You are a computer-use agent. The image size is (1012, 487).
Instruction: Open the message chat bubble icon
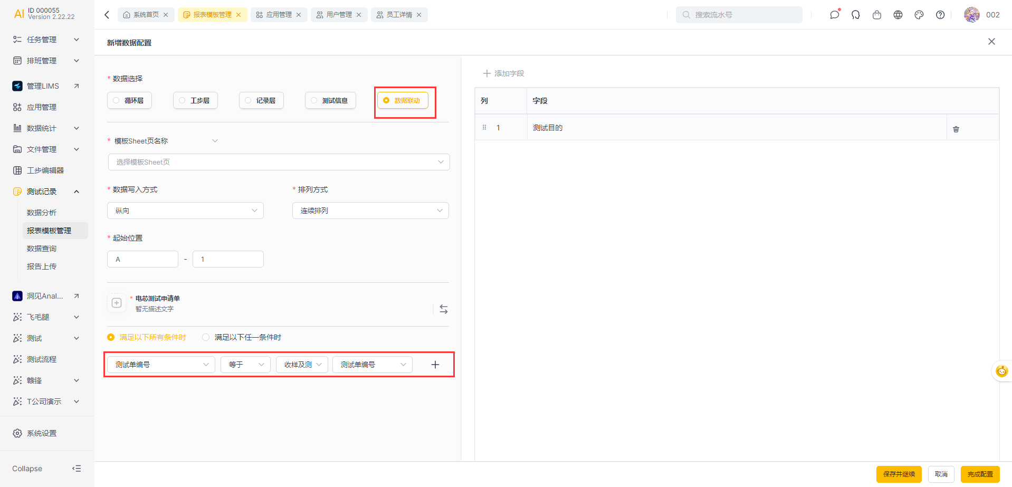pyautogui.click(x=834, y=15)
